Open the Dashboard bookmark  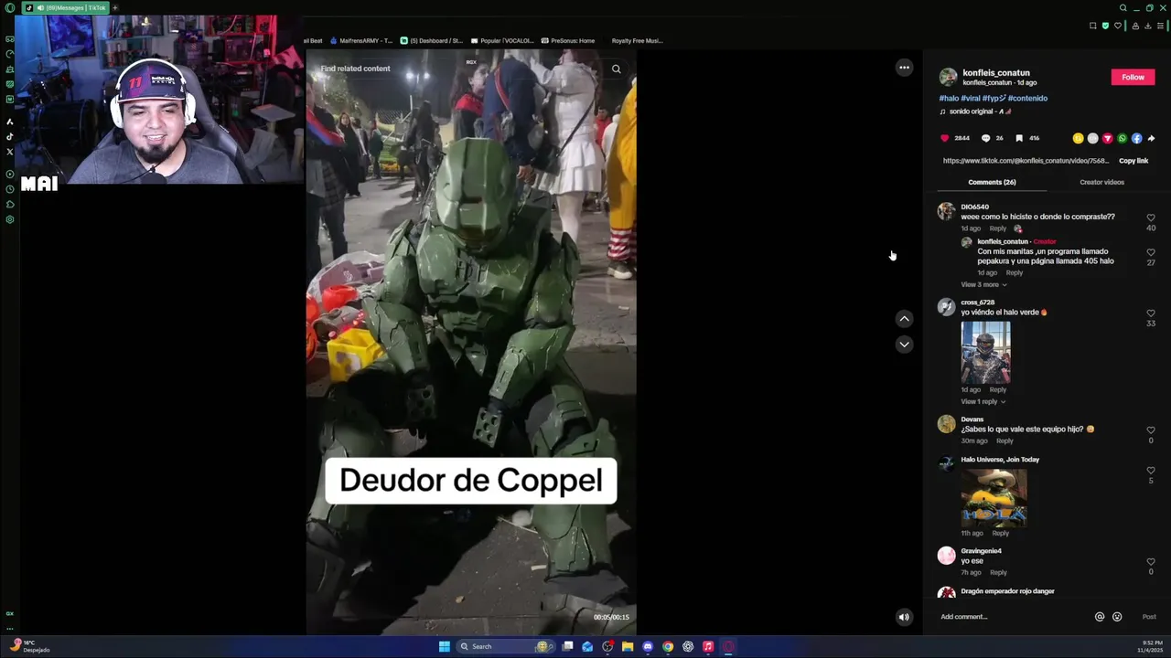[432, 40]
